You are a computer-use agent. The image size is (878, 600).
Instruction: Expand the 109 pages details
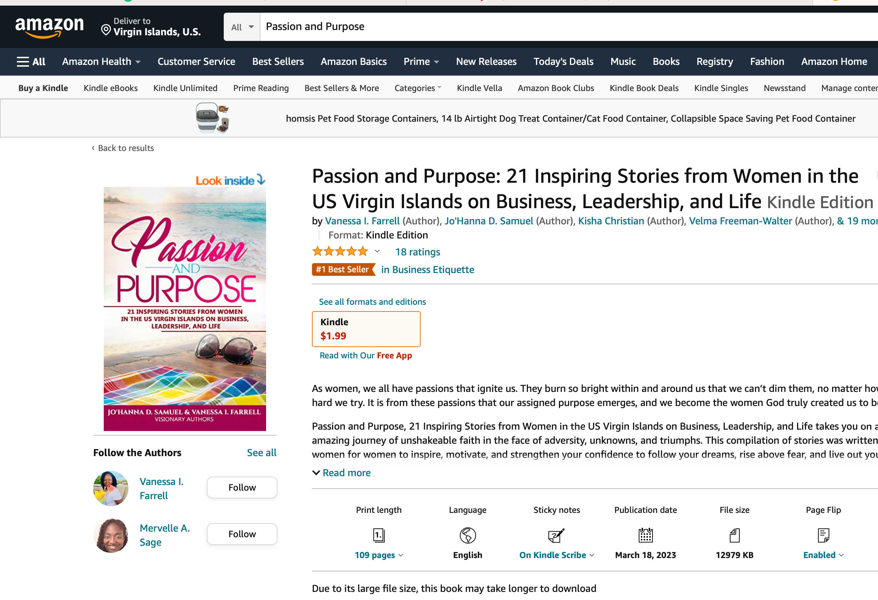coord(379,555)
